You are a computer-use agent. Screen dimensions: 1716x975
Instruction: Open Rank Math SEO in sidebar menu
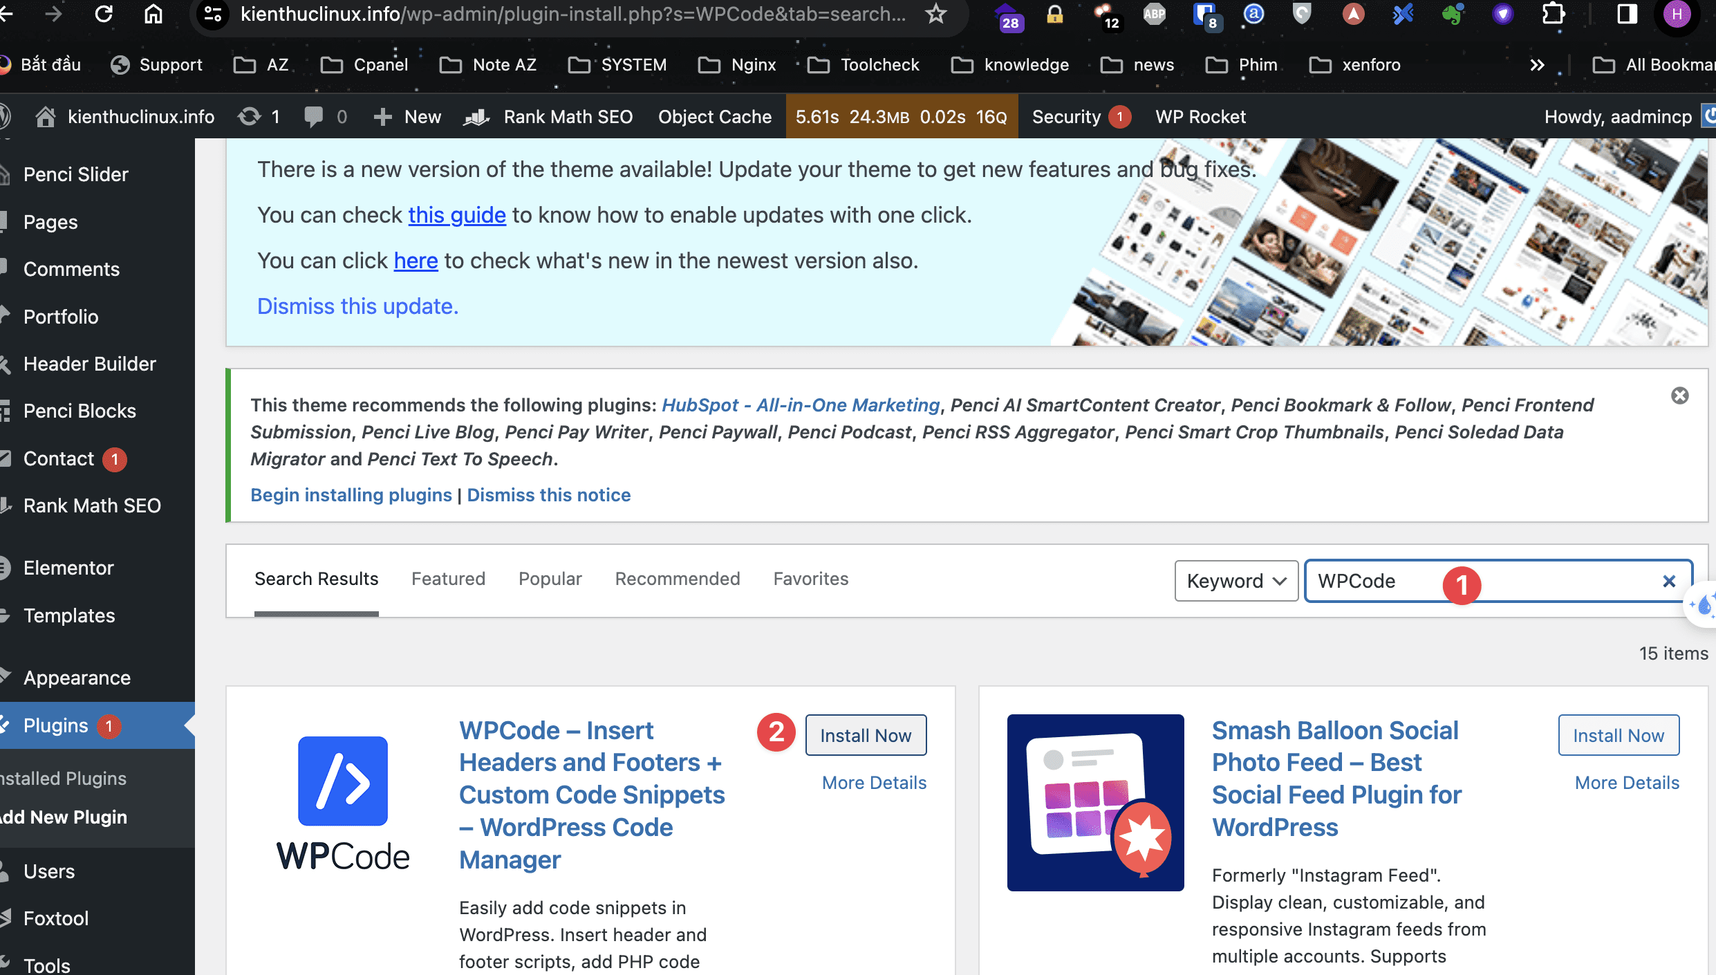(x=92, y=505)
